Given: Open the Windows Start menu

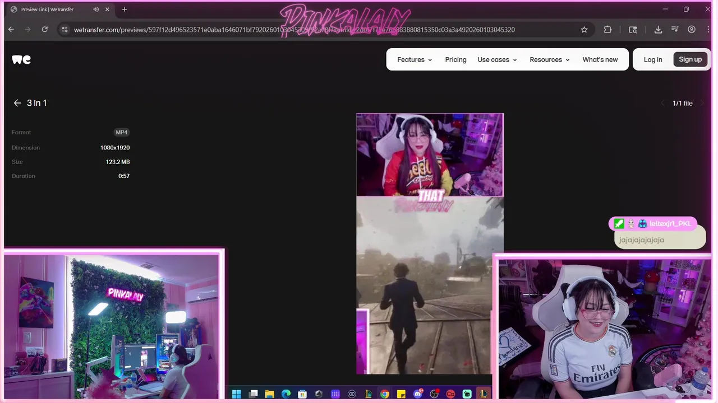Looking at the screenshot, I should (x=236, y=394).
